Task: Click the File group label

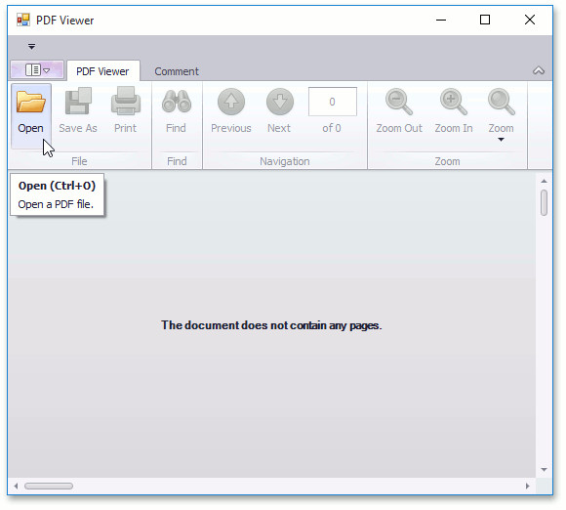Action: click(79, 161)
